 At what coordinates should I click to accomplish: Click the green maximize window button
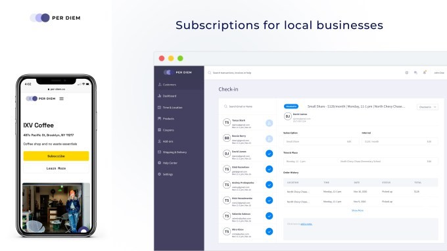tap(180, 58)
